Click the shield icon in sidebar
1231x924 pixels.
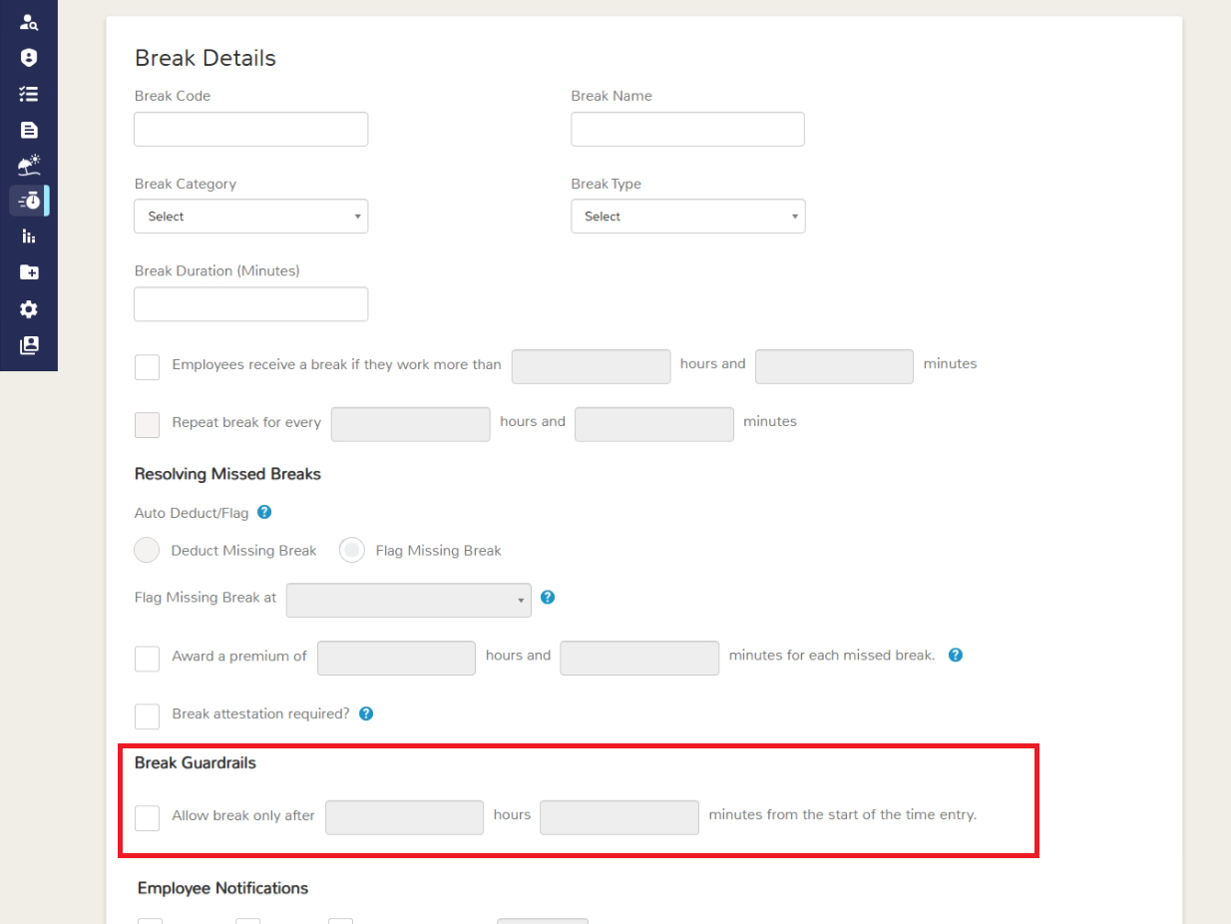(x=29, y=58)
